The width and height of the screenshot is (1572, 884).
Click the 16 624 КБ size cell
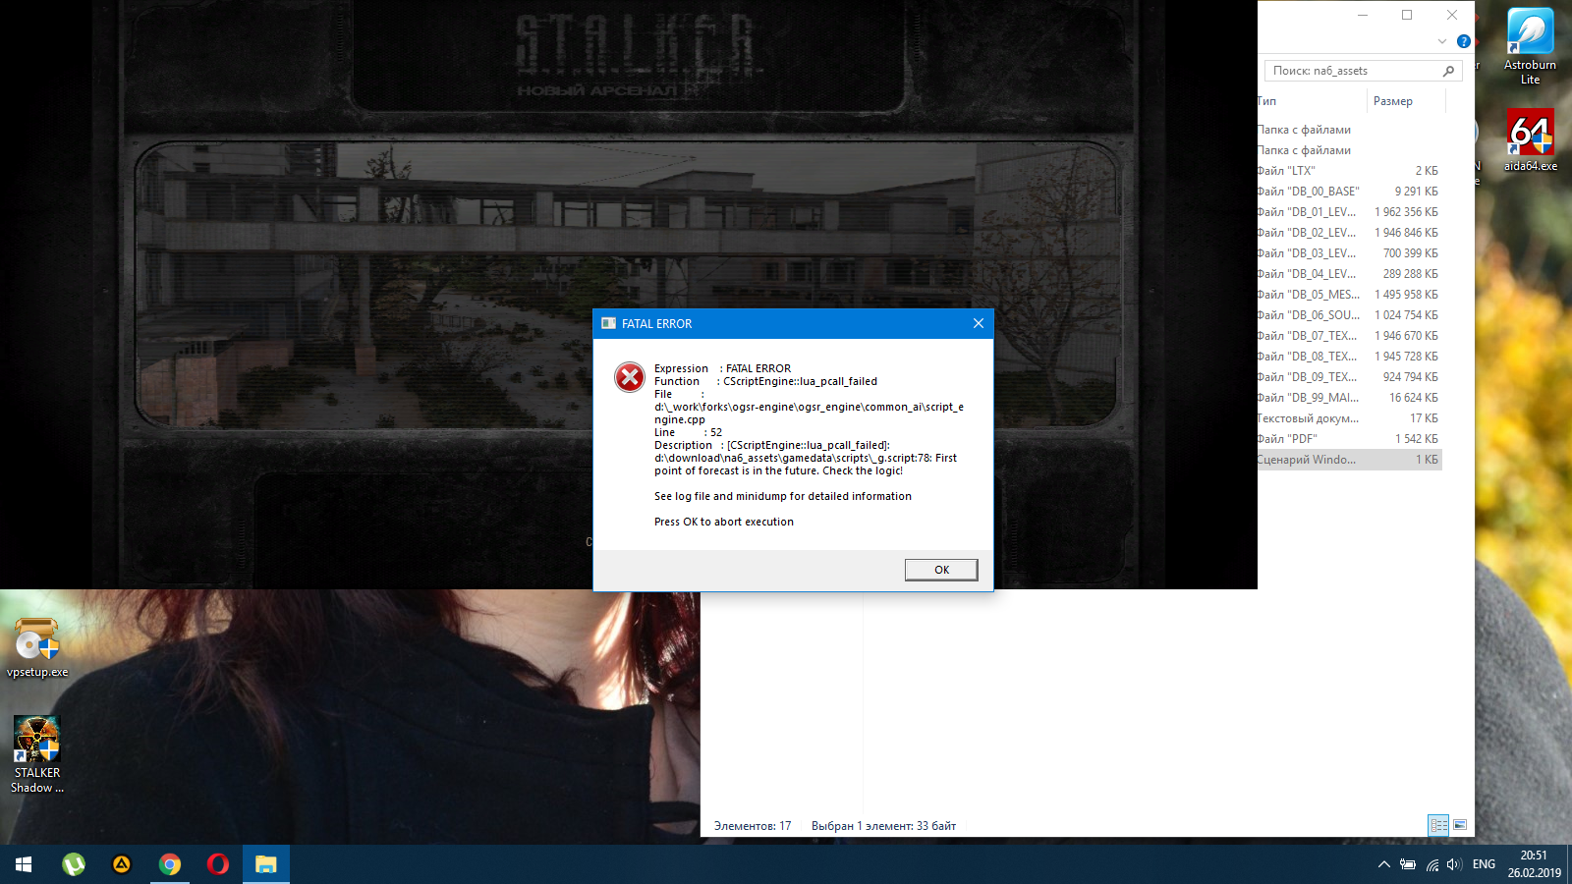1413,398
